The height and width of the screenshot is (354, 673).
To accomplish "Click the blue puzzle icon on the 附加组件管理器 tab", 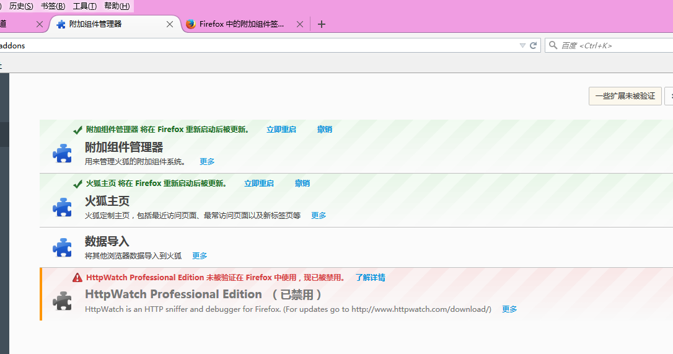I will pos(61,24).
